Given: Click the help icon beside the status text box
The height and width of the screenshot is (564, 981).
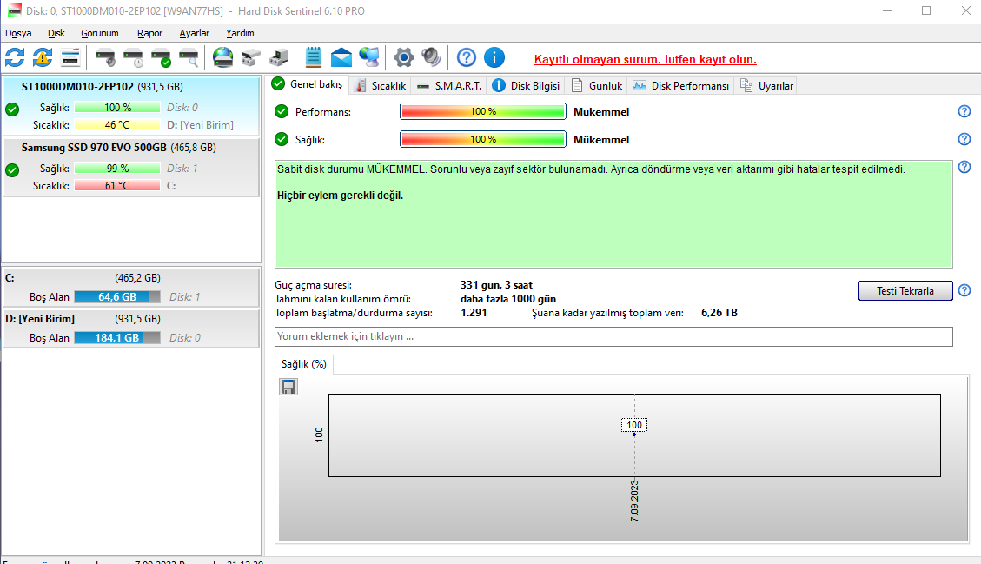Looking at the screenshot, I should pos(964,167).
